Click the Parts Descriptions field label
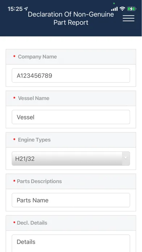The image size is (142, 252). [39, 181]
